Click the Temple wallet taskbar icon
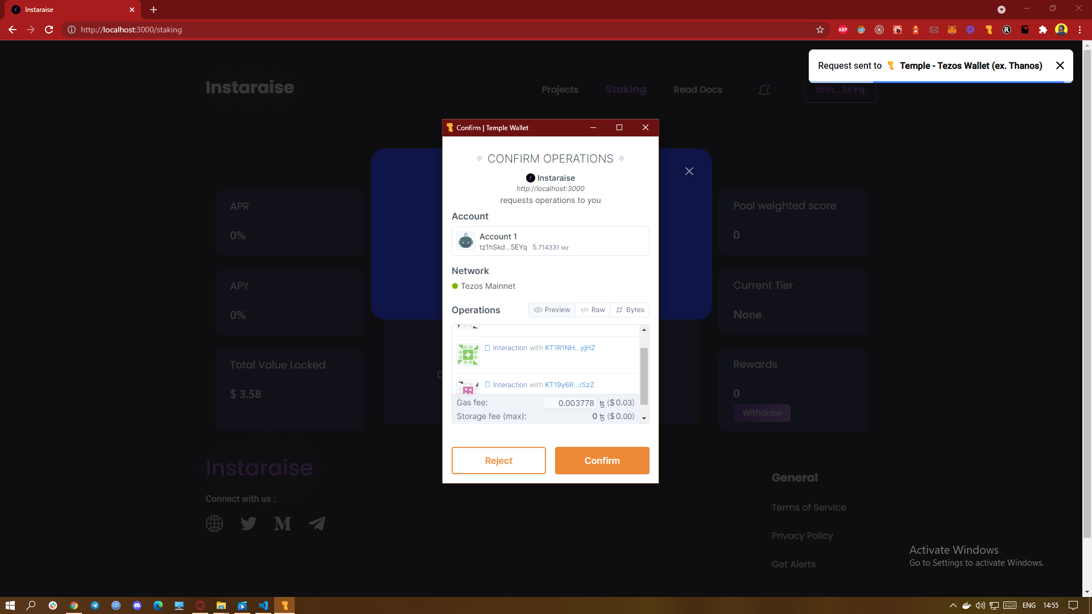1092x614 pixels. (x=284, y=605)
